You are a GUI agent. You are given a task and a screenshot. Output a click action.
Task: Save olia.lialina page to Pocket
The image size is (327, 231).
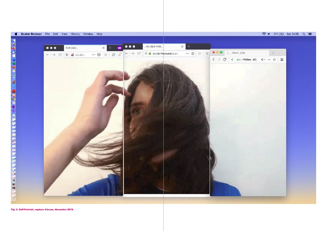99,55
